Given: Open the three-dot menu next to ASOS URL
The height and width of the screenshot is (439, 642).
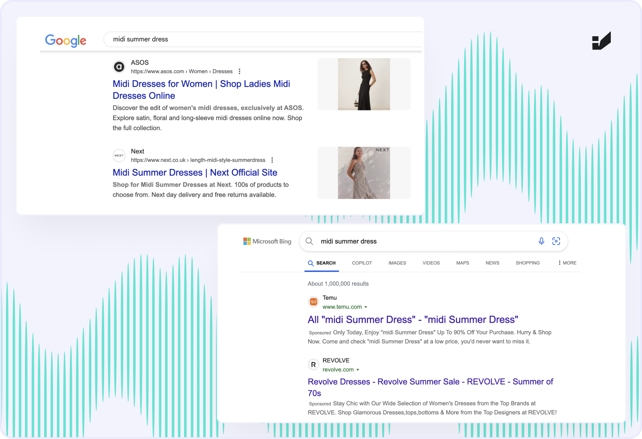Looking at the screenshot, I should click(239, 71).
